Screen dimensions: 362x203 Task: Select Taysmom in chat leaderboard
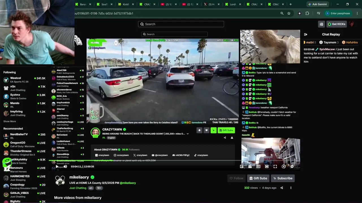point(329,42)
